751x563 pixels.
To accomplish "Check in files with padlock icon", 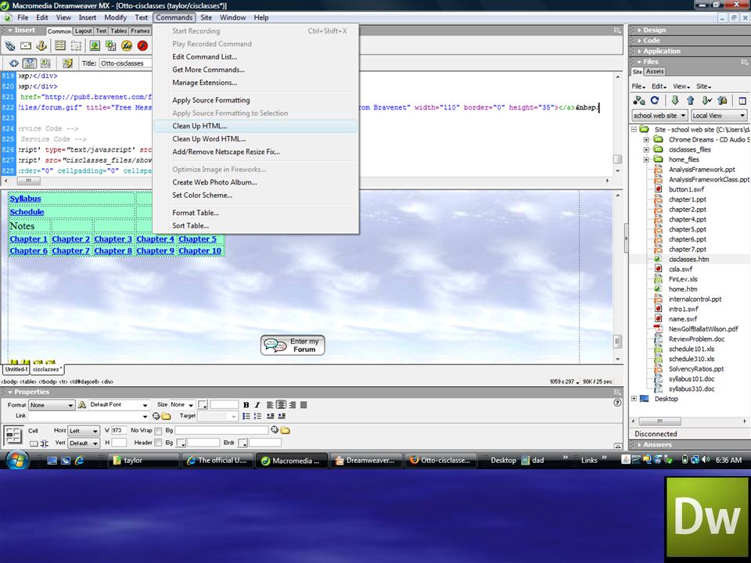I will tap(722, 101).
